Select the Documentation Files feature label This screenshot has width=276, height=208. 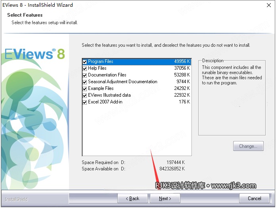[107, 75]
